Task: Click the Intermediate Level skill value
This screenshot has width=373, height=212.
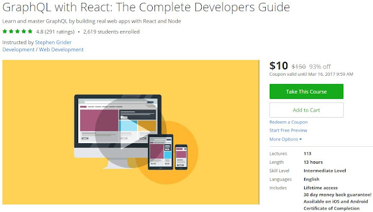Action: tap(325, 171)
